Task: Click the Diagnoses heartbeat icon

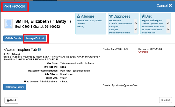Action: click(x=111, y=16)
